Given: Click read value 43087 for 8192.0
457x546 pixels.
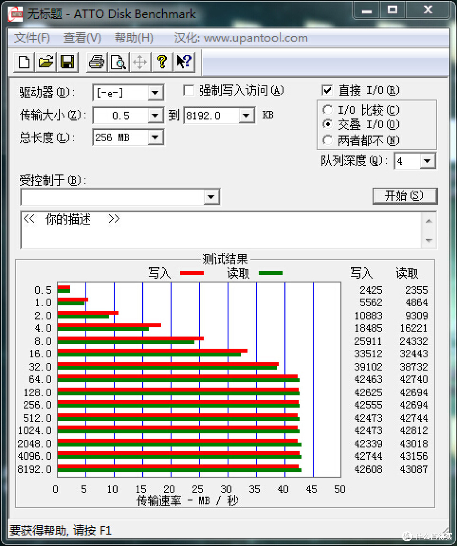Looking at the screenshot, I should 414,469.
